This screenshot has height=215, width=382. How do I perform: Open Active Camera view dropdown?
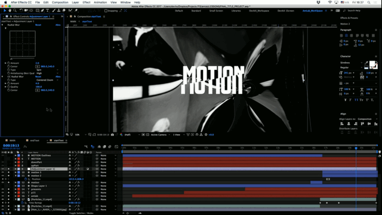(161, 134)
